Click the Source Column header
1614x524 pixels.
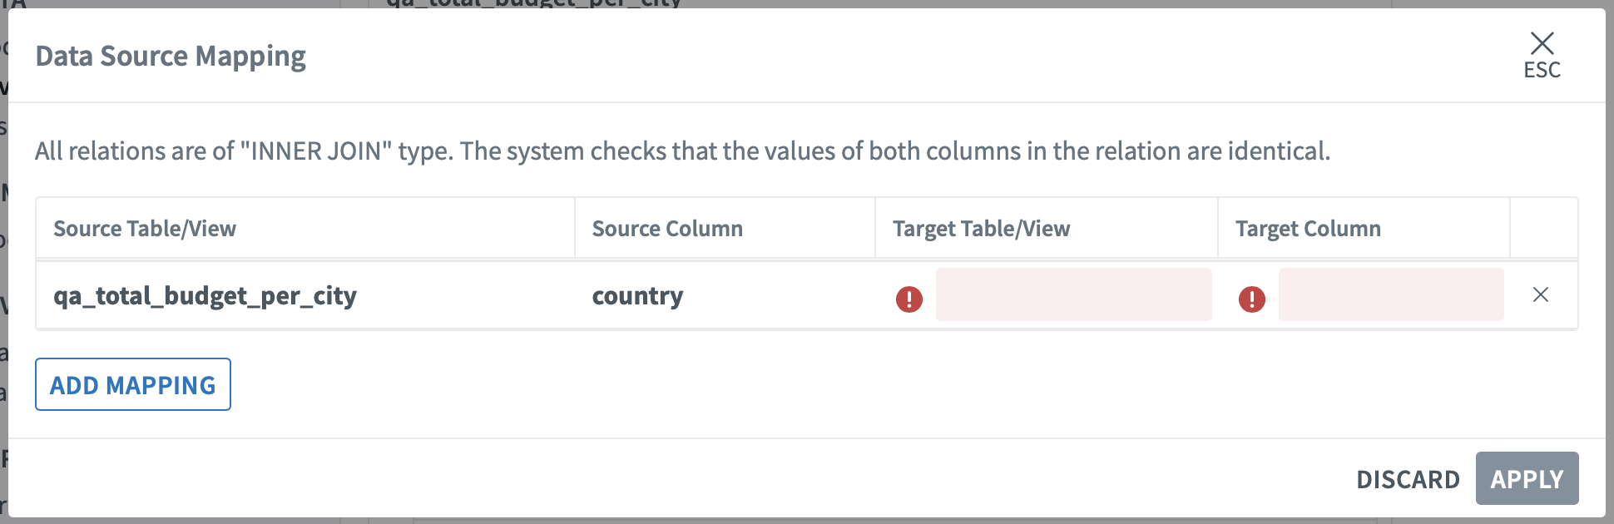click(x=667, y=229)
